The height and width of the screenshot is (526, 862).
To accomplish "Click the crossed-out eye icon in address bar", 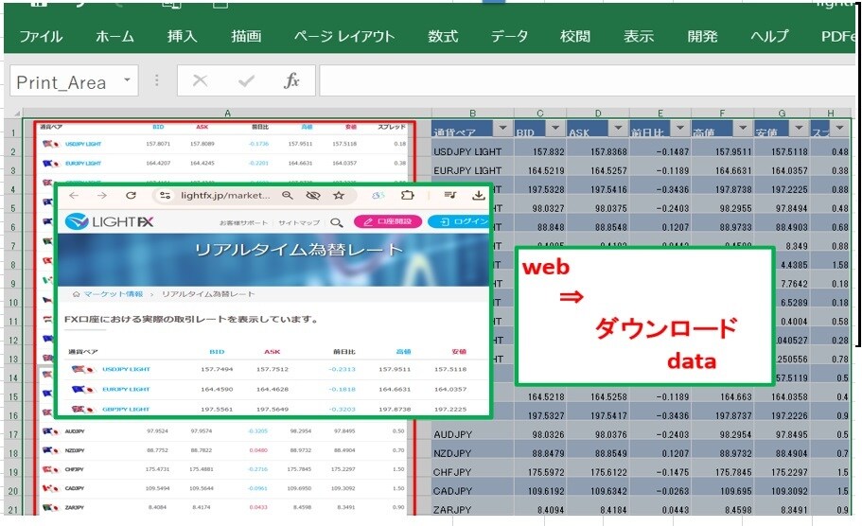I will point(313,195).
